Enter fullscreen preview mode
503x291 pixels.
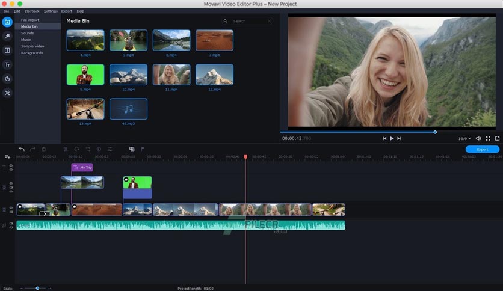(x=488, y=138)
